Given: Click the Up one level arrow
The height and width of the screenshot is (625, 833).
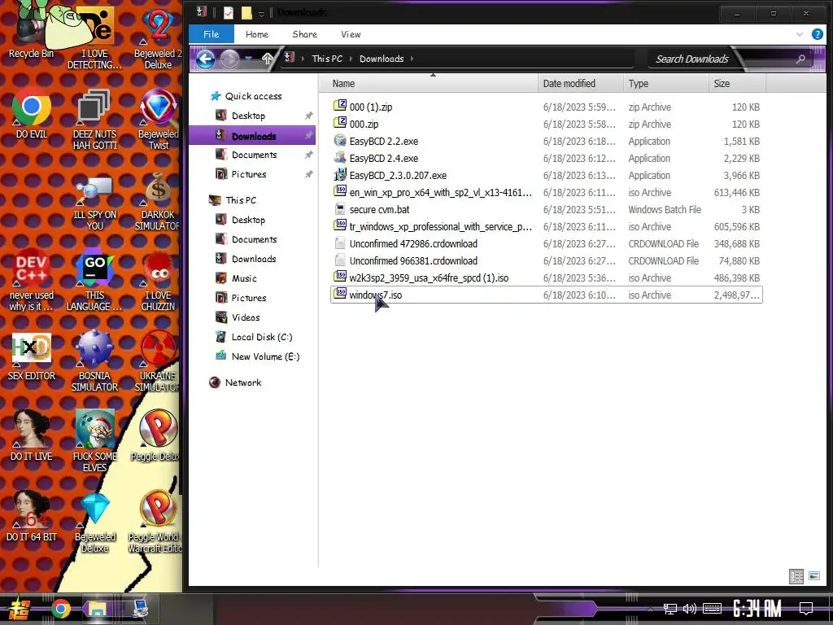Looking at the screenshot, I should (267, 59).
